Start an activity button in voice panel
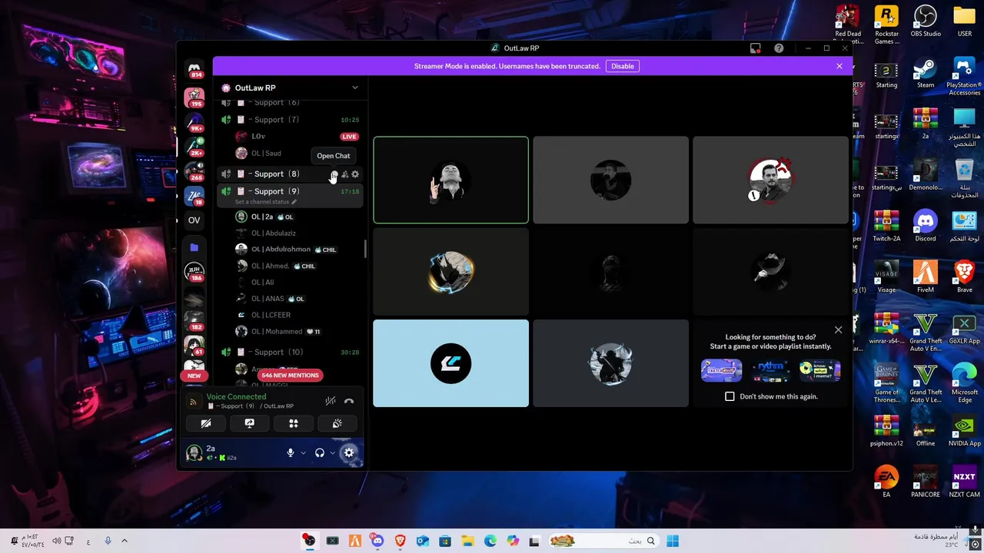The height and width of the screenshot is (553, 984). click(293, 423)
